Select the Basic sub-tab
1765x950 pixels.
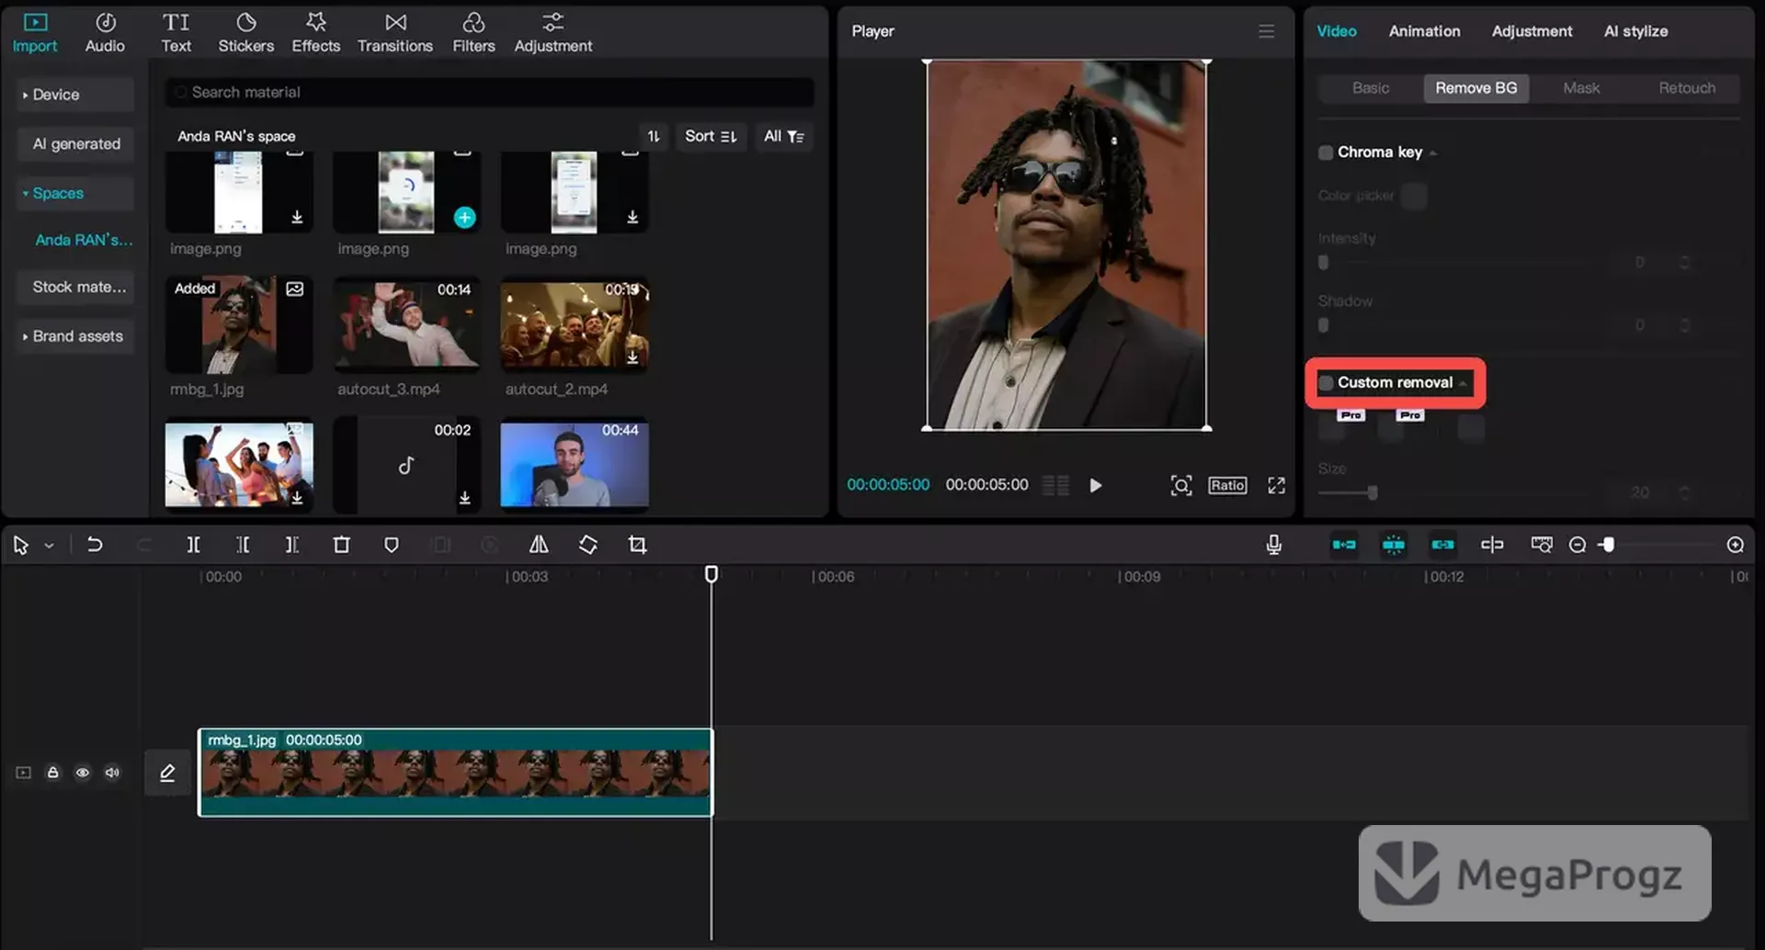1371,88
